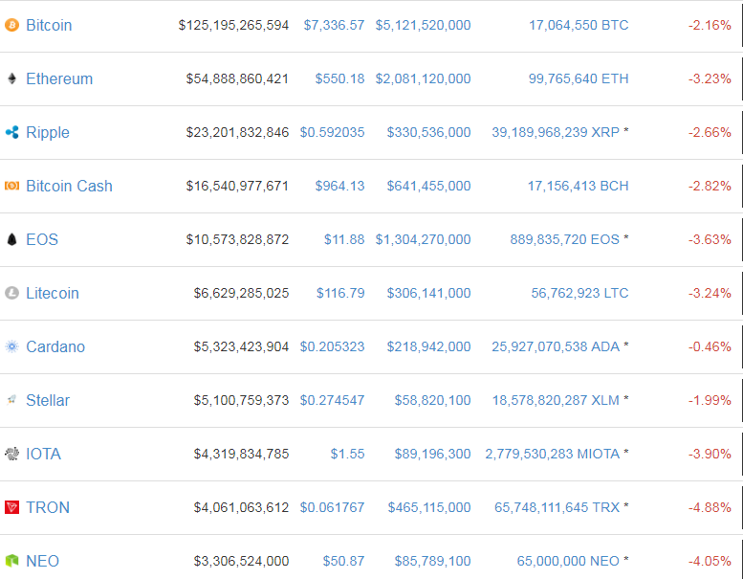Click NEO volume $85,789,100
Screen dimensions: 743x579
pos(432,561)
